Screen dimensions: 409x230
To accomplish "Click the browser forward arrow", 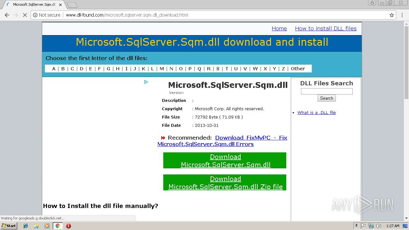I will point(16,15).
